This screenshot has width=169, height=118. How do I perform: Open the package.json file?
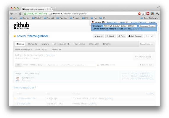pyautogui.click(x=24, y=104)
